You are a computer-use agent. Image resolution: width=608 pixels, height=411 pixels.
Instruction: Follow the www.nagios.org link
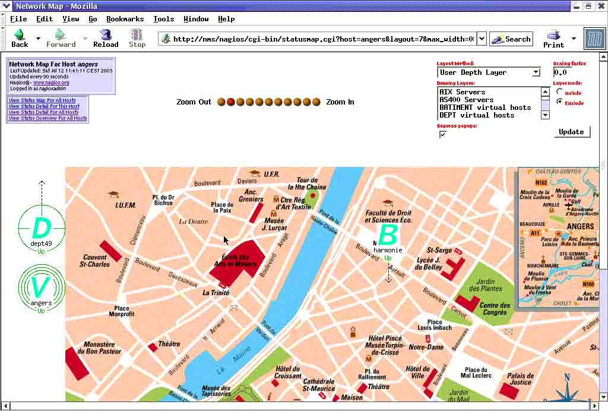coord(51,83)
